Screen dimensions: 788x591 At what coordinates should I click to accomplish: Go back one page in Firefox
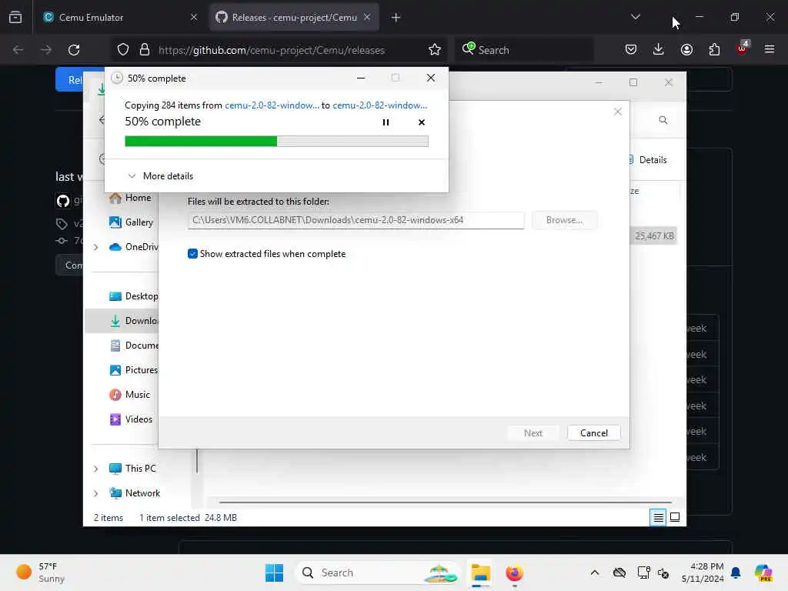pyautogui.click(x=18, y=50)
